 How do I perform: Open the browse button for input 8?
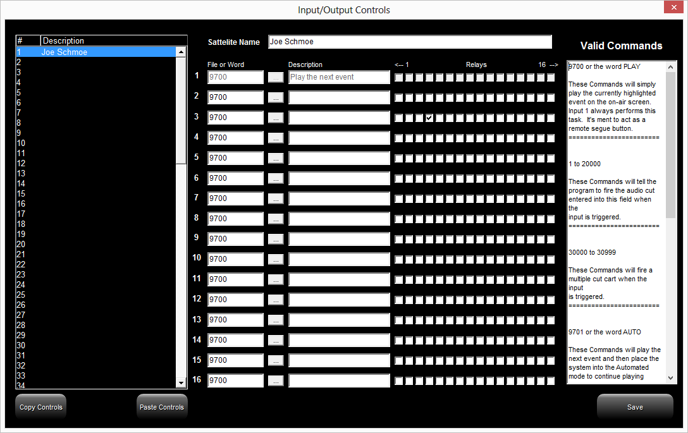(x=276, y=219)
